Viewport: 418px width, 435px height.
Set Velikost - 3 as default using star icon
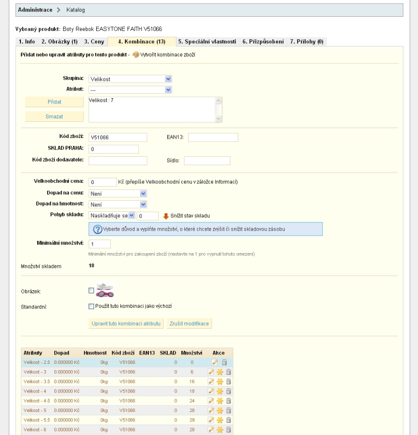tap(220, 372)
